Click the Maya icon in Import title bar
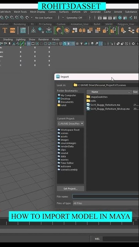 coord(58,77)
